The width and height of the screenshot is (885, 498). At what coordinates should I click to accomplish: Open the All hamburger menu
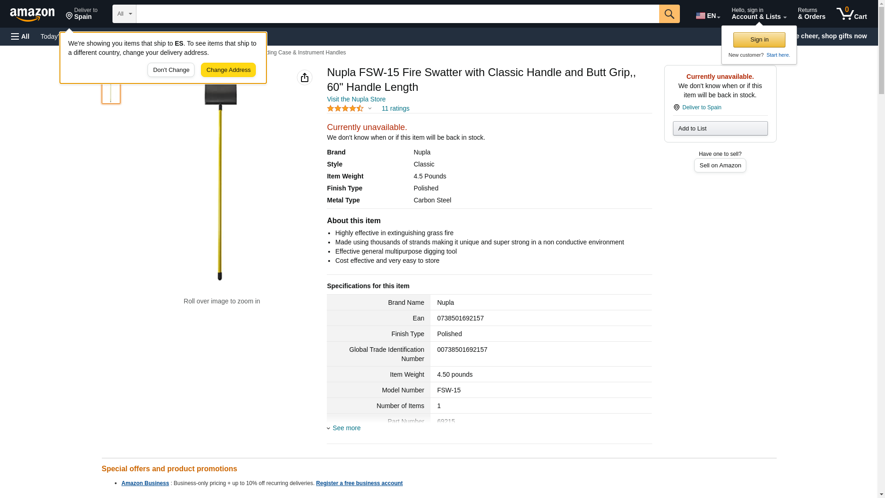tap(20, 36)
